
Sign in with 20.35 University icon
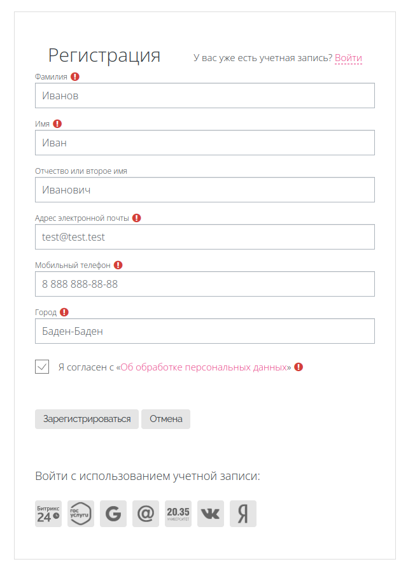coord(178,514)
